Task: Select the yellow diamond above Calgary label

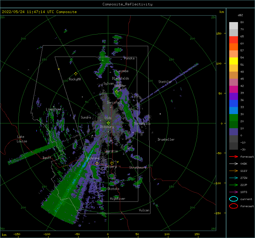Action: click(x=112, y=163)
